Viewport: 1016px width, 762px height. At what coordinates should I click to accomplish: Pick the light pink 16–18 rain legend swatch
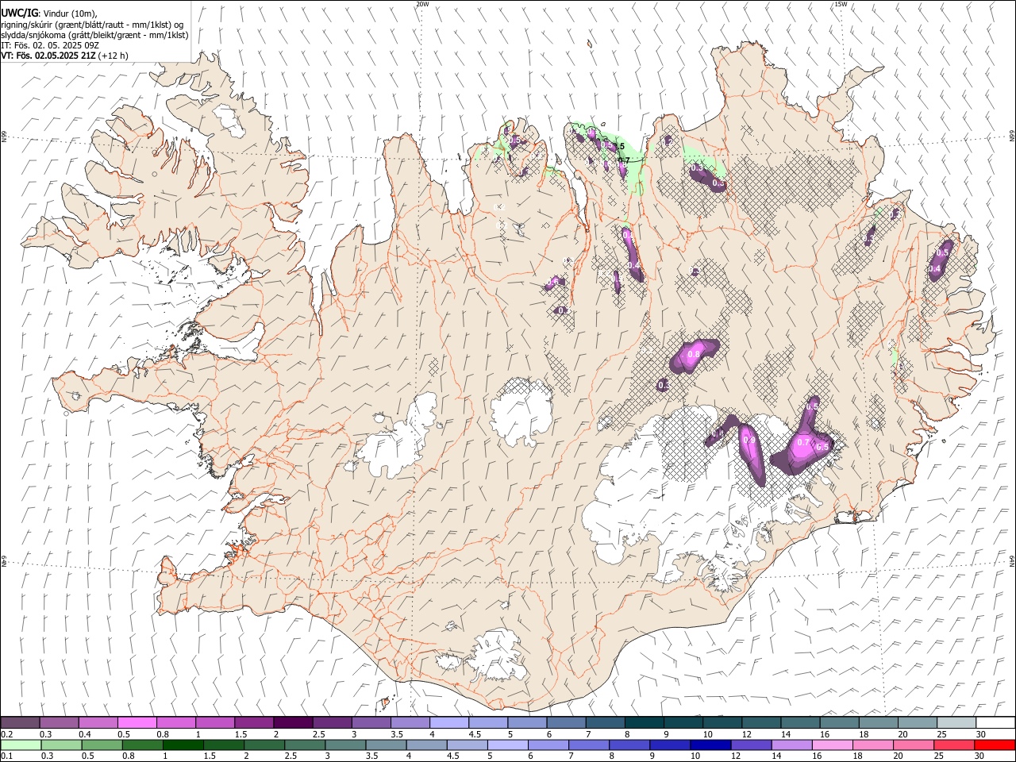click(x=832, y=745)
